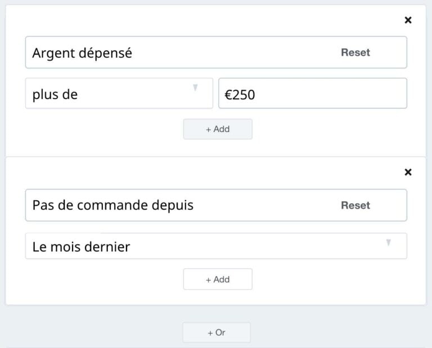
Task: Focus the €250 amount input
Action: click(x=313, y=93)
